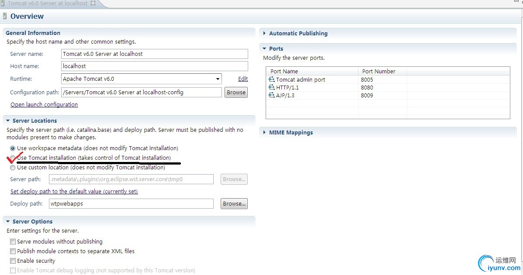
Task: Select the HTTP/1.1 port name
Action: (x=287, y=88)
